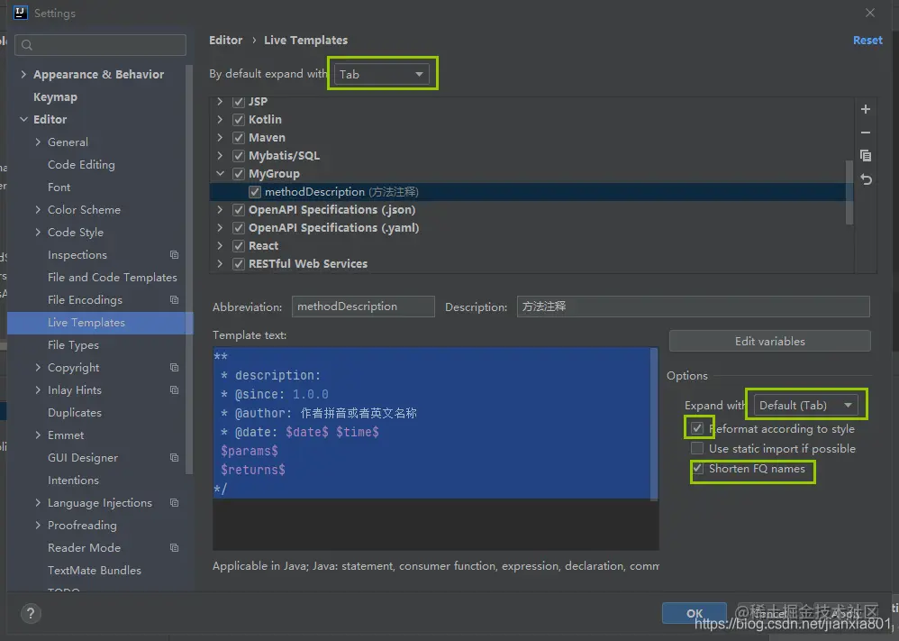Open the Intentions settings page
The height and width of the screenshot is (641, 899).
tap(73, 481)
